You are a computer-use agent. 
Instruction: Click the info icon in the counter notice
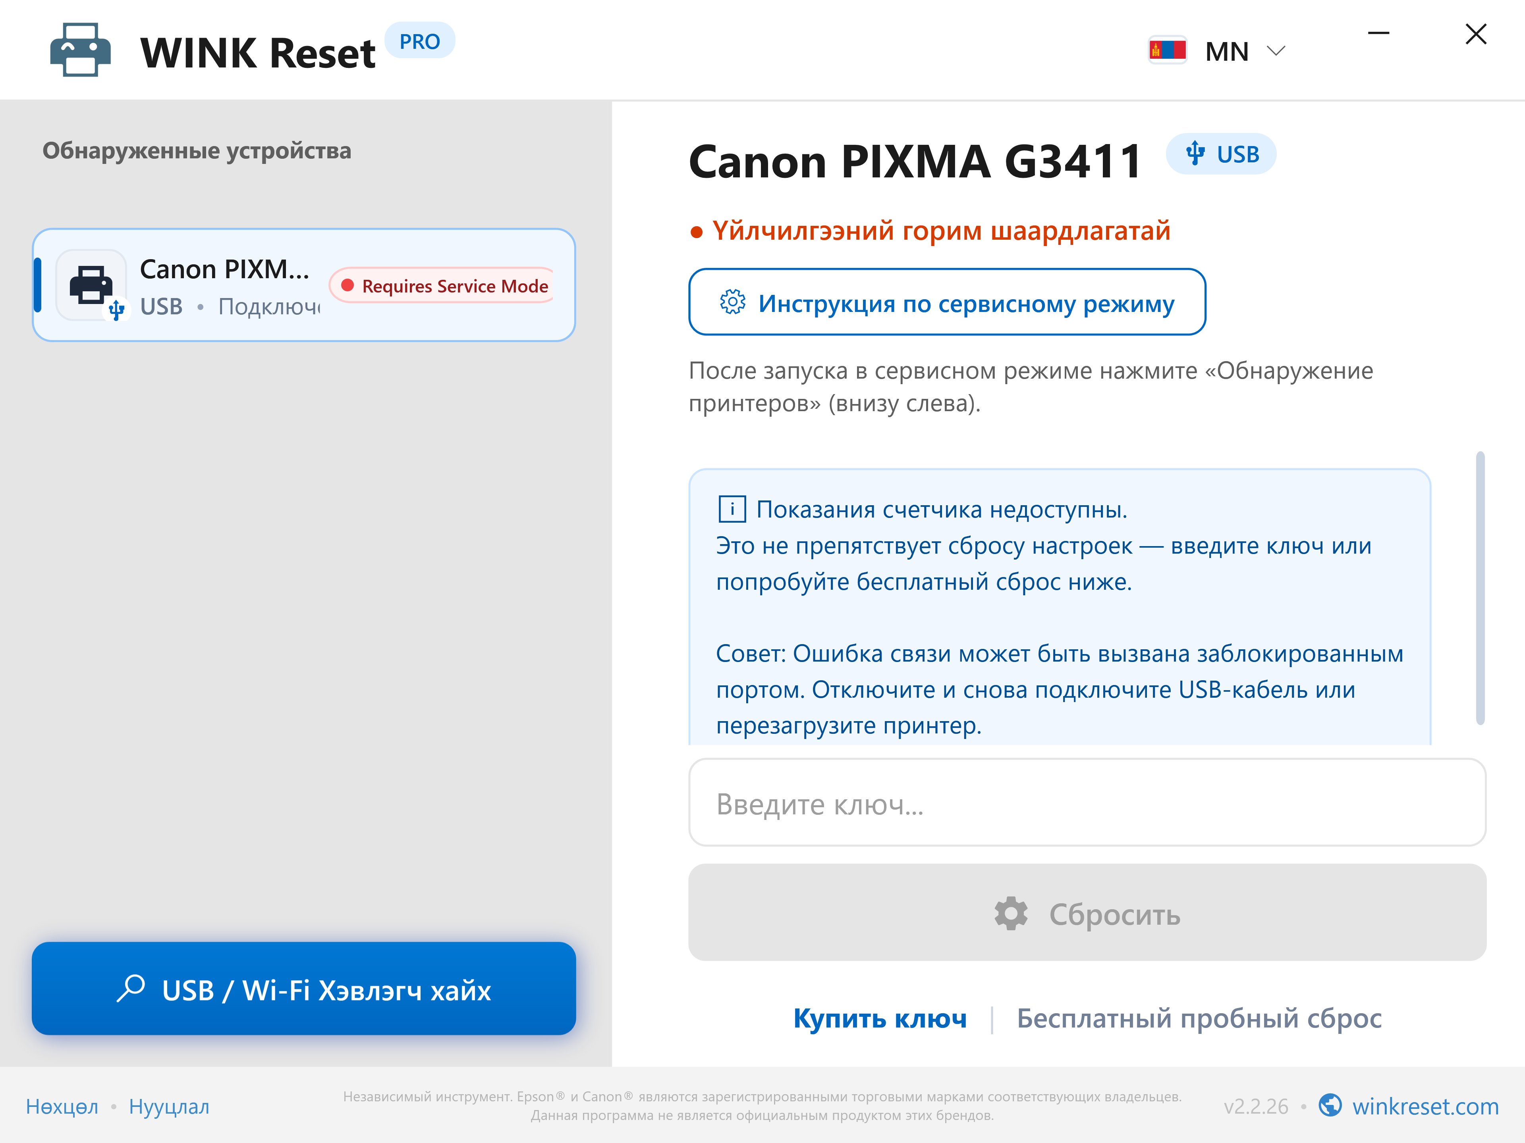click(732, 510)
